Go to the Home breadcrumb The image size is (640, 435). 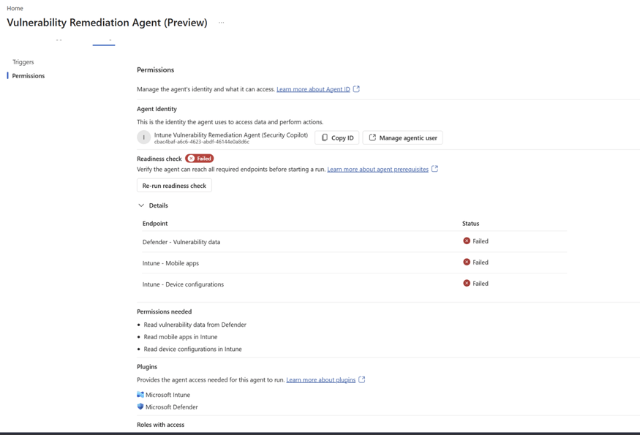[x=15, y=8]
